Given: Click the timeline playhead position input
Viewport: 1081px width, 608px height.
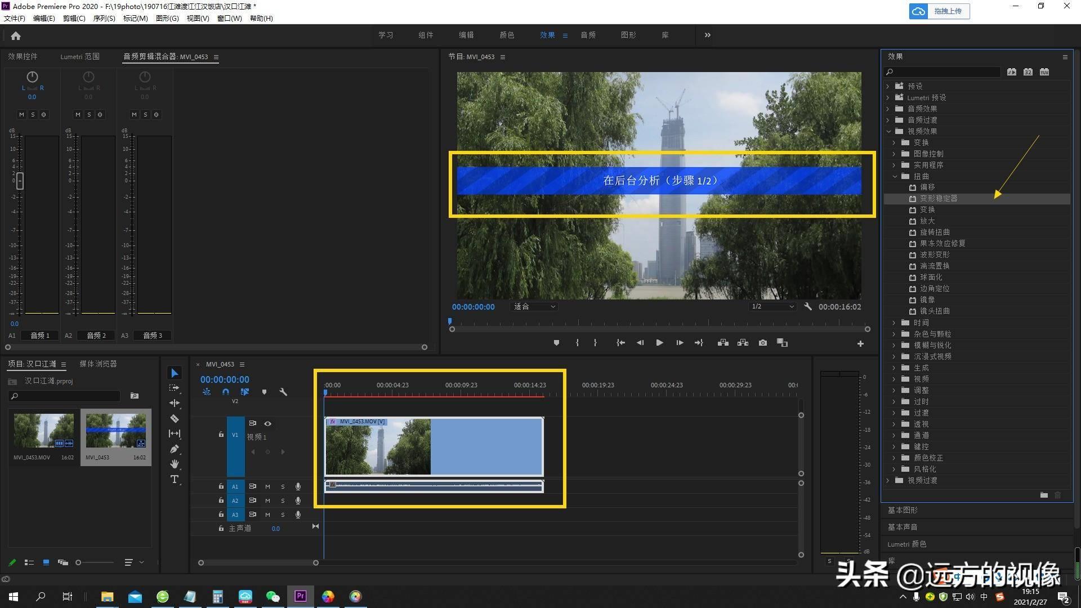Looking at the screenshot, I should point(225,379).
